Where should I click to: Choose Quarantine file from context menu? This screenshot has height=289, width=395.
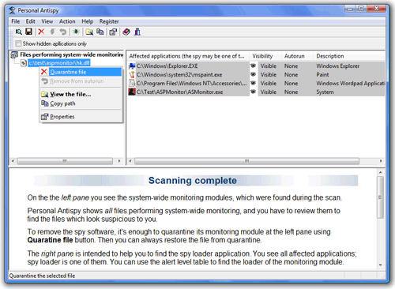tap(81, 72)
